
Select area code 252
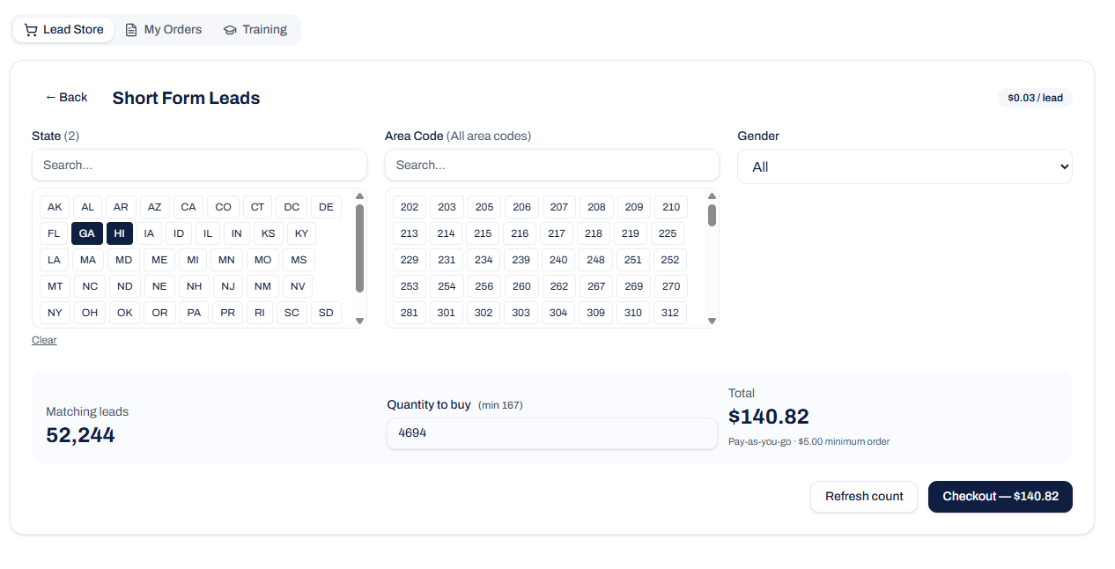pos(670,260)
